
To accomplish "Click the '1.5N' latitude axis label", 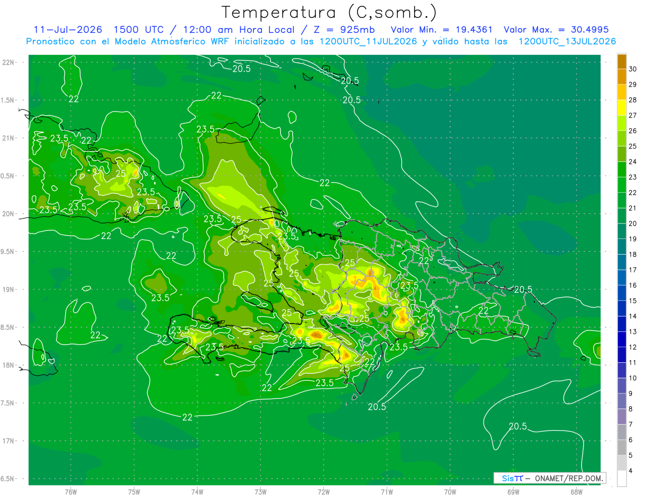I will click(x=8, y=100).
